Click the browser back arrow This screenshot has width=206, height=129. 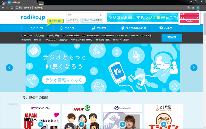(3, 8)
